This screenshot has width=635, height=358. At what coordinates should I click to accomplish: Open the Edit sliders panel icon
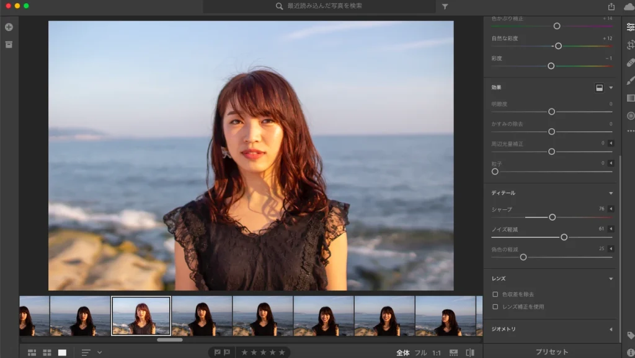[x=630, y=27]
